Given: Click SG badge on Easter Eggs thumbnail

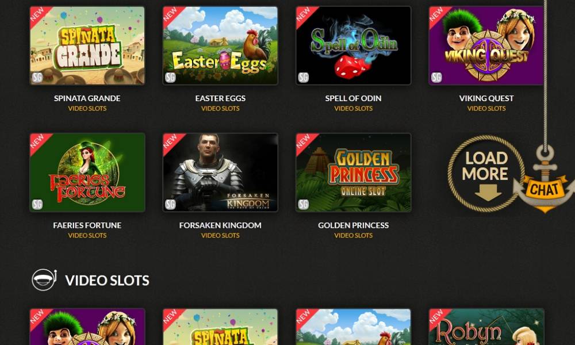Looking at the screenshot, I should point(170,78).
